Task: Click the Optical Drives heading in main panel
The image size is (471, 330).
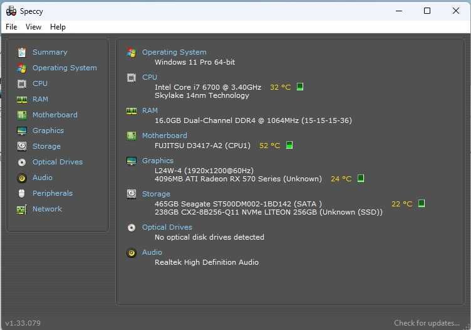Action: (167, 227)
